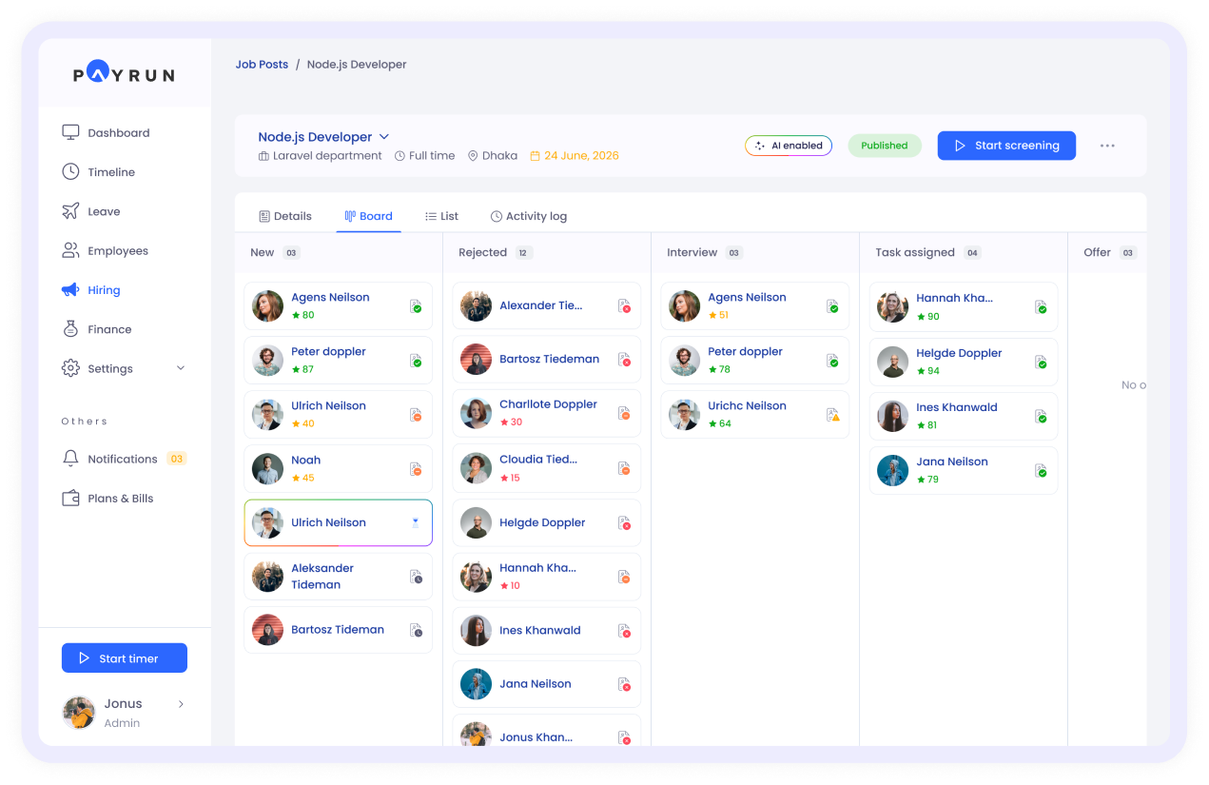Open Notifications bell in sidebar
The width and height of the screenshot is (1209, 785).
pyautogui.click(x=70, y=459)
